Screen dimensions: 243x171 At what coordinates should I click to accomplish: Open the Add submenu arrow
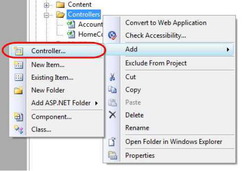[x=228, y=50]
